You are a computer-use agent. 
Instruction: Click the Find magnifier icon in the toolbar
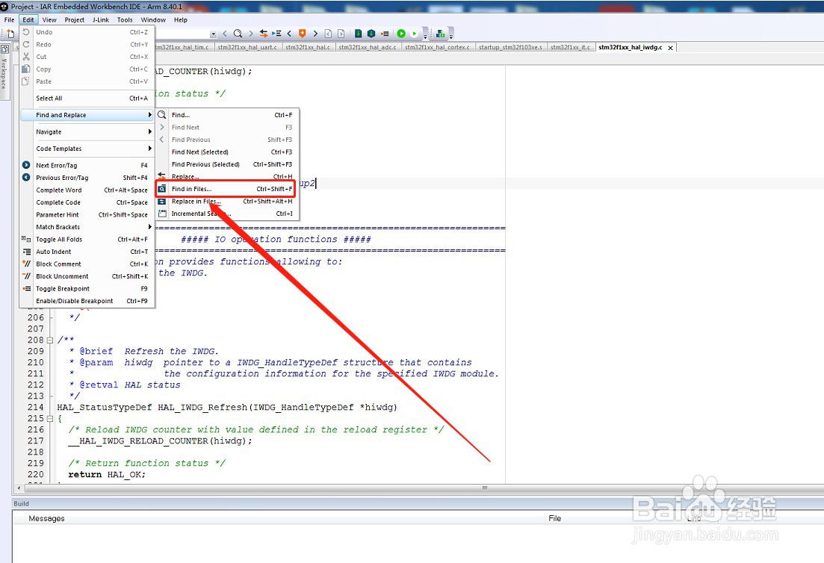coord(238,34)
